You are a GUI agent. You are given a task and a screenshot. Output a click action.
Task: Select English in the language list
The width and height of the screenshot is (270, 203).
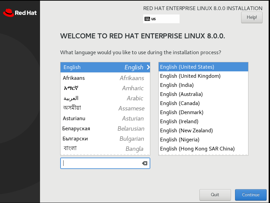105,67
